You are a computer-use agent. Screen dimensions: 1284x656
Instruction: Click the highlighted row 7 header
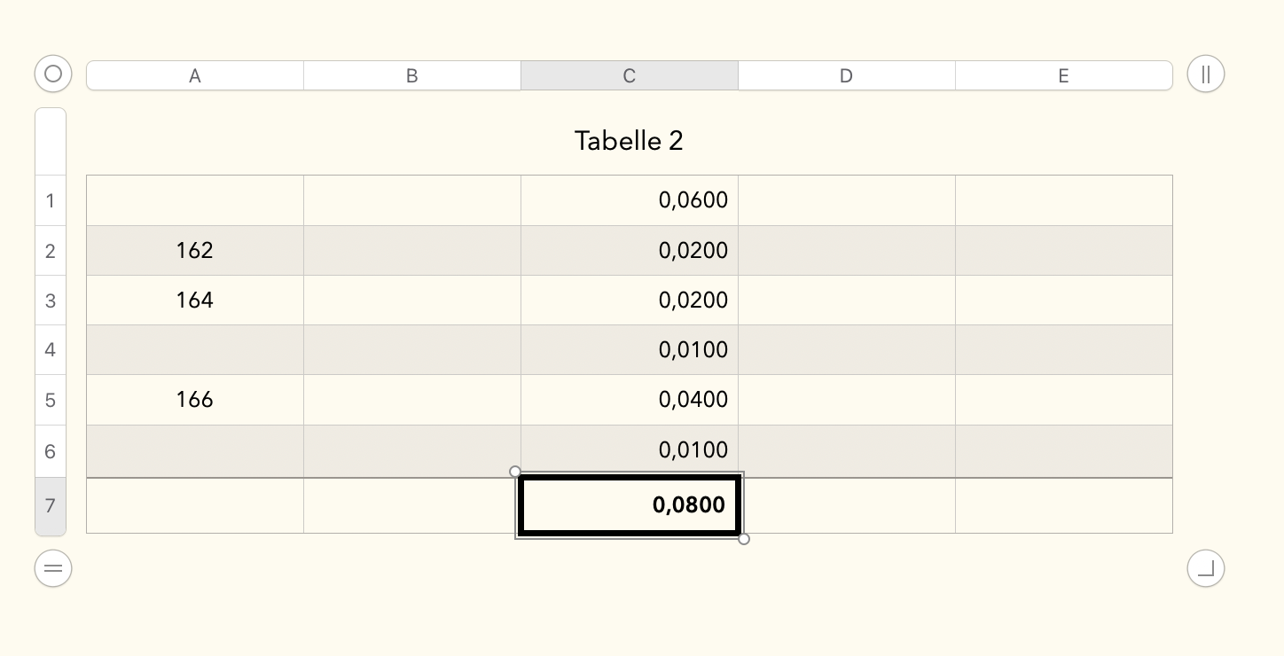51,506
